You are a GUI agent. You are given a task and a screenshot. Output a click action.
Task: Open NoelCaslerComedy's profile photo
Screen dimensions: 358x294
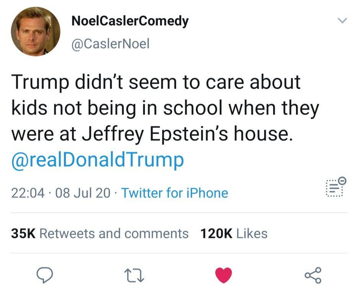pos(36,31)
